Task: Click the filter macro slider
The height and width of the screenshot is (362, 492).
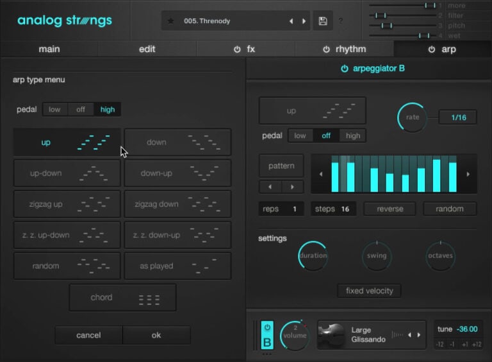Action: pos(403,15)
